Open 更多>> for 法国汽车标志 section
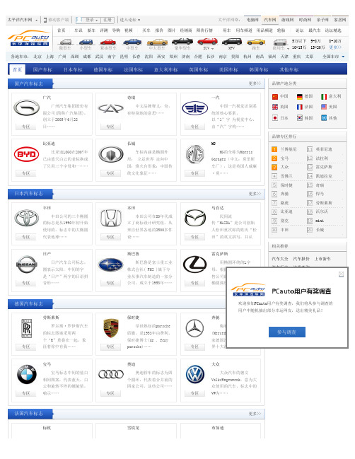The width and height of the screenshot is (355, 459). tap(255, 413)
